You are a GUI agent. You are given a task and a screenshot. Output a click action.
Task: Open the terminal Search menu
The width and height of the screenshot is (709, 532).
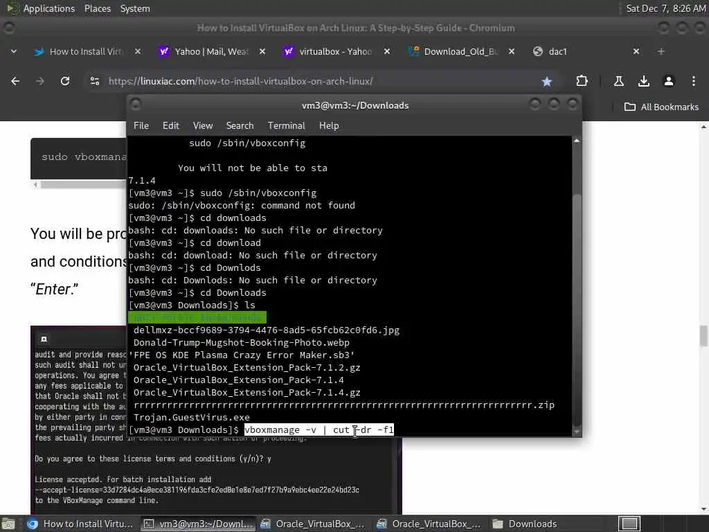240,126
